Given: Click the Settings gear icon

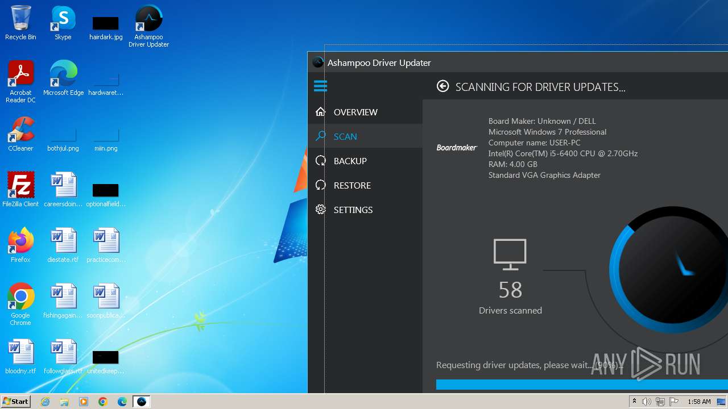Looking at the screenshot, I should coord(321,210).
